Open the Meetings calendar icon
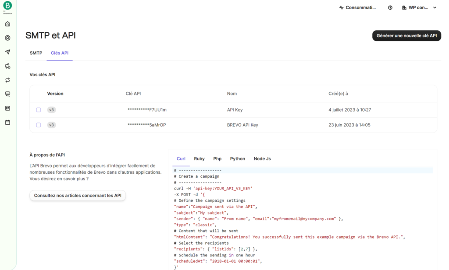This screenshot has width=449, height=270. pyautogui.click(x=8, y=122)
